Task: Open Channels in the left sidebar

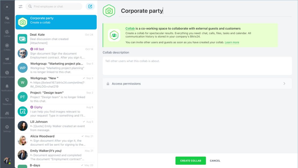Action: (7, 61)
